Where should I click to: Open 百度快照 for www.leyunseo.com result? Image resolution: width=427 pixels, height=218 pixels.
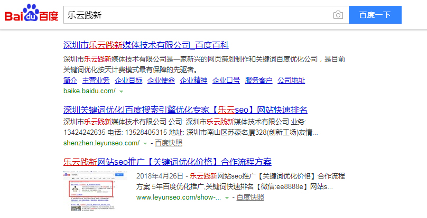click(x=250, y=197)
